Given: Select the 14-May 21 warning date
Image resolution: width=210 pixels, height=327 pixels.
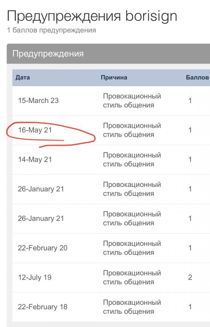Looking at the screenshot, I should click(x=35, y=160).
